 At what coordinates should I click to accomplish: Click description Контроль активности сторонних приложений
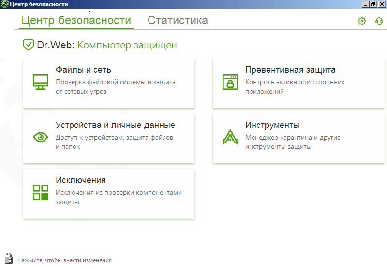coord(295,87)
